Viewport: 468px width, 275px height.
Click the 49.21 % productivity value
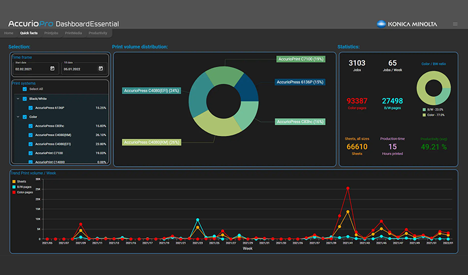point(433,147)
